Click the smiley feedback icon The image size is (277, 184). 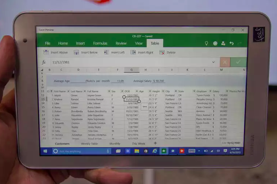(215, 43)
